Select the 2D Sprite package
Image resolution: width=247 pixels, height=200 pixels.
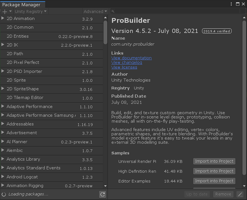pyautogui.click(x=52, y=80)
